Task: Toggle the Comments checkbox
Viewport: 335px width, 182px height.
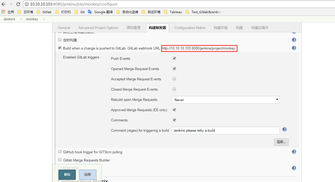Action: (x=174, y=120)
